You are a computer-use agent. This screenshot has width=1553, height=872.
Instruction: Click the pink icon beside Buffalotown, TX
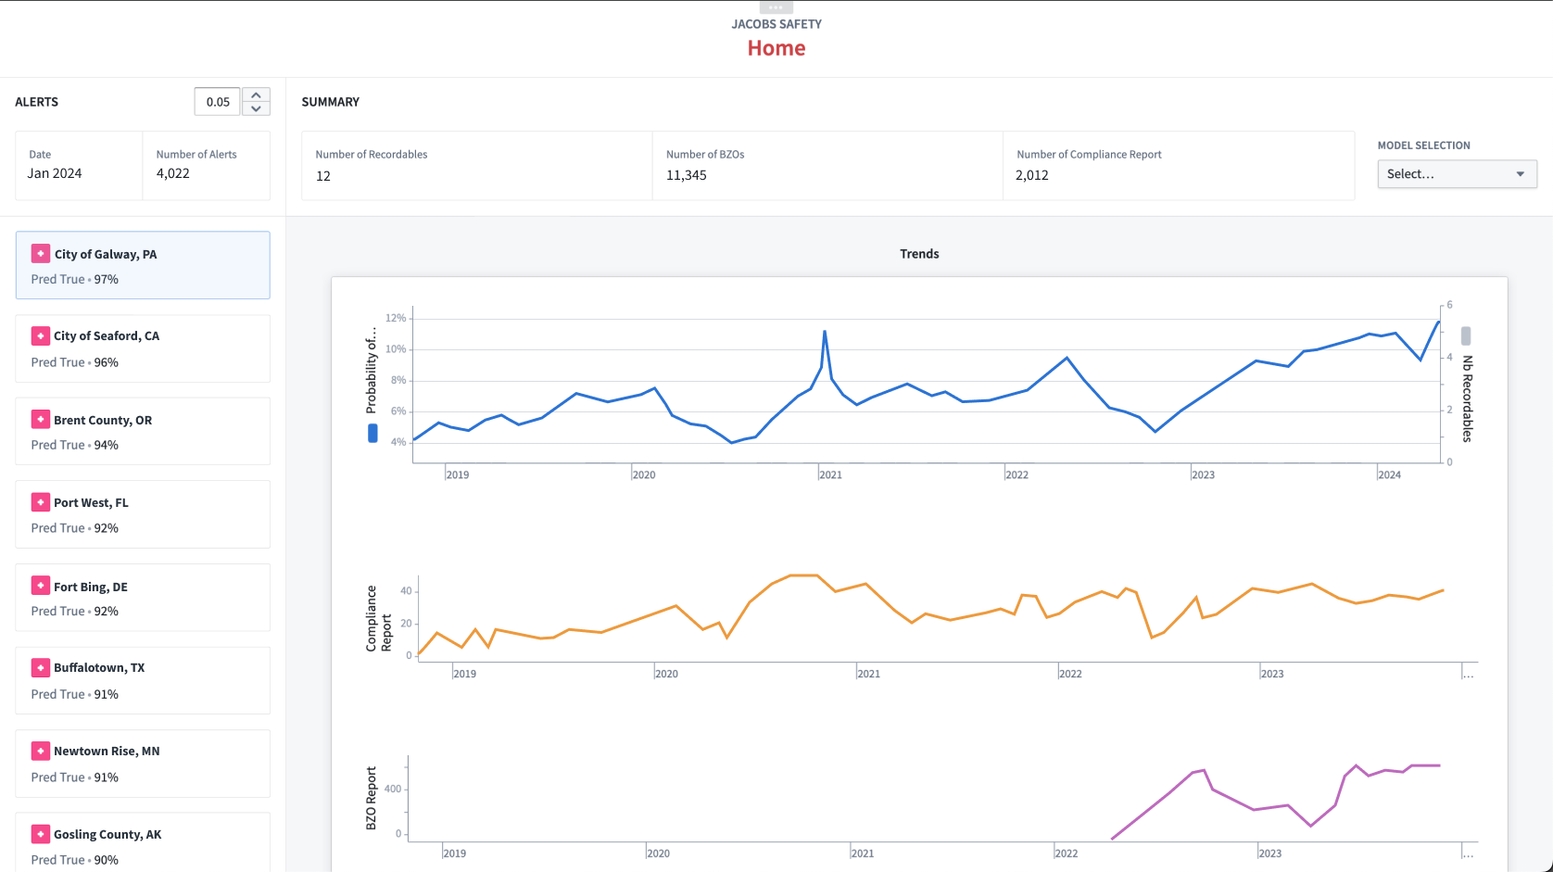click(x=41, y=667)
